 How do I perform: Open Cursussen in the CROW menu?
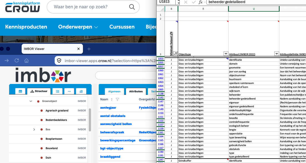pos(122,27)
